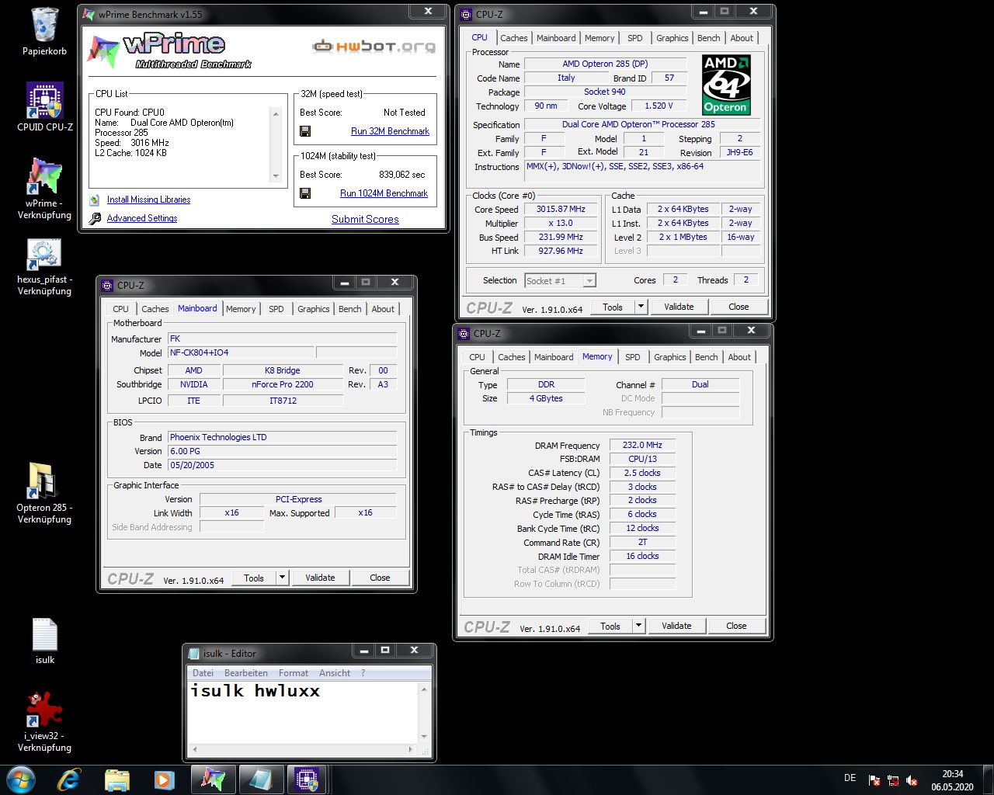This screenshot has height=795, width=994.
Task: Open the Windows Start menu orb
Action: tap(21, 779)
